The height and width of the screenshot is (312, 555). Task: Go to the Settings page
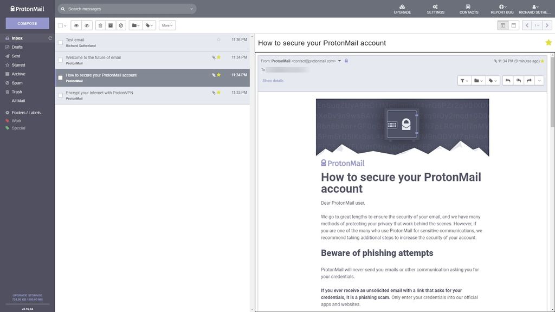(435, 9)
